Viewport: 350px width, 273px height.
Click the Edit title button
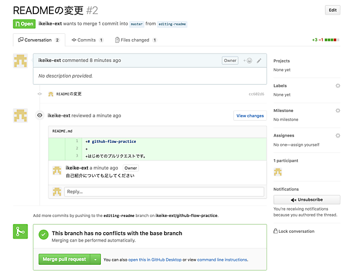(x=332, y=10)
